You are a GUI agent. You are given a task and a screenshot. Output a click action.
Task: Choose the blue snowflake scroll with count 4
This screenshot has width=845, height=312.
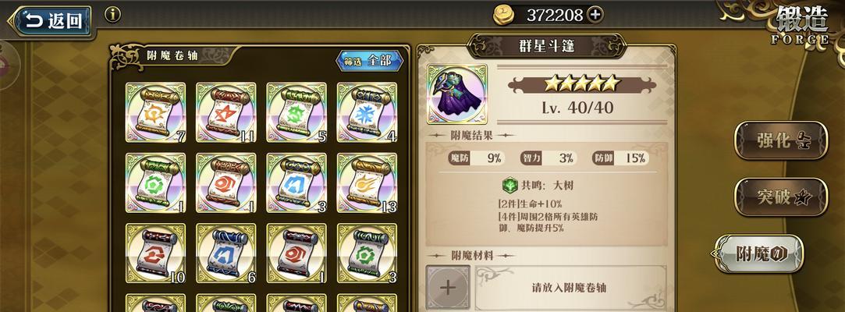[x=367, y=112]
